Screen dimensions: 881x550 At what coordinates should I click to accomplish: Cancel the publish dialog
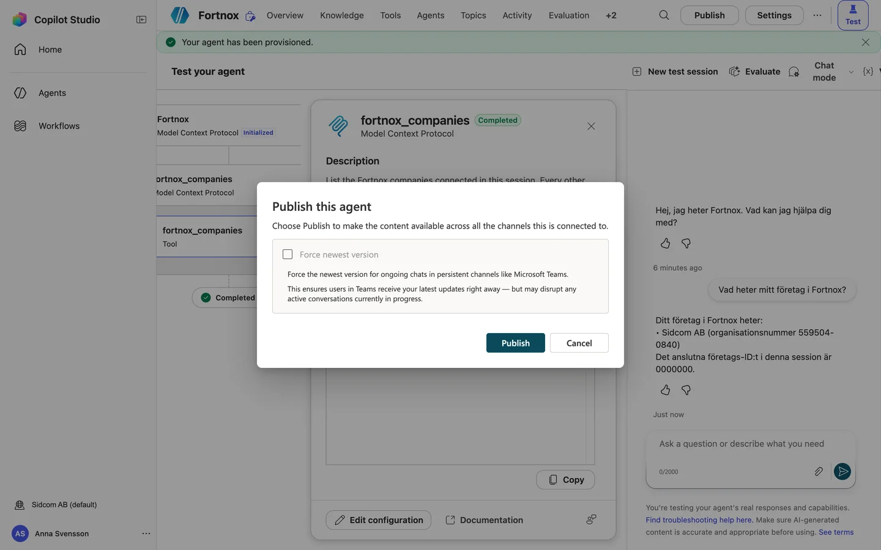coord(579,343)
